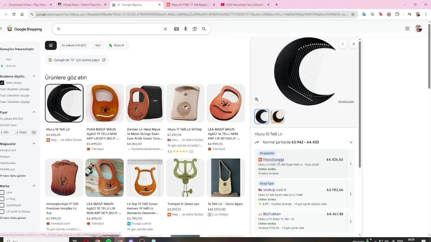Open Spotify from the taskbar

[x=108, y=241]
